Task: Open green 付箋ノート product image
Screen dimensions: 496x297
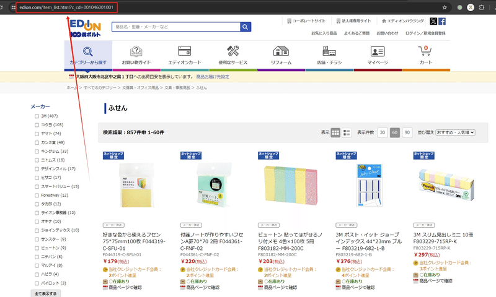Action: (215, 185)
